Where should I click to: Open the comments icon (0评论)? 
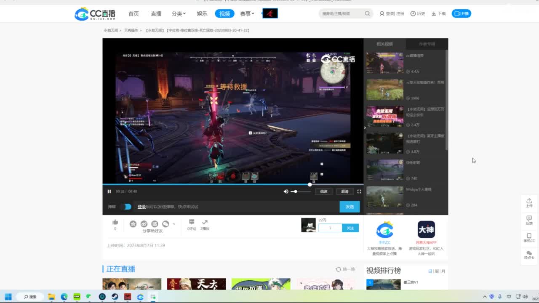[192, 224]
